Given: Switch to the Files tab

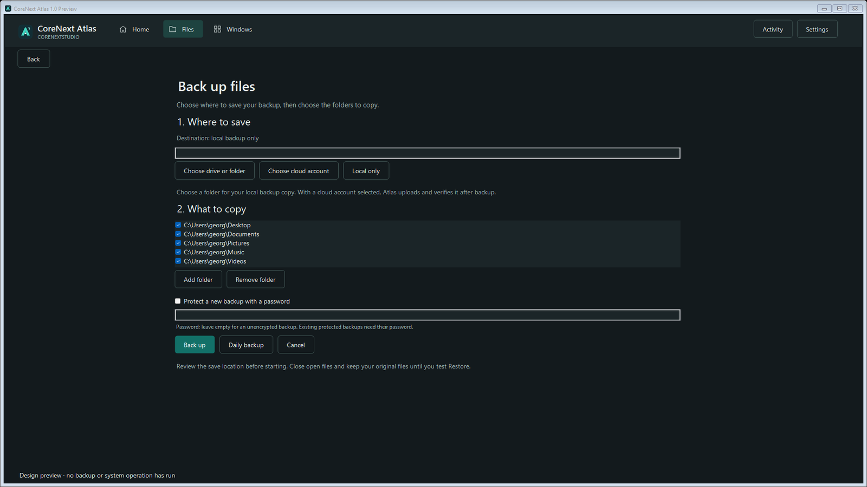Looking at the screenshot, I should point(183,29).
